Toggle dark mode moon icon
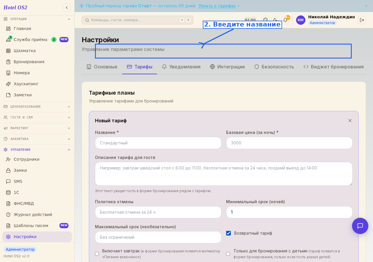The image size is (373, 262). coord(275,20)
